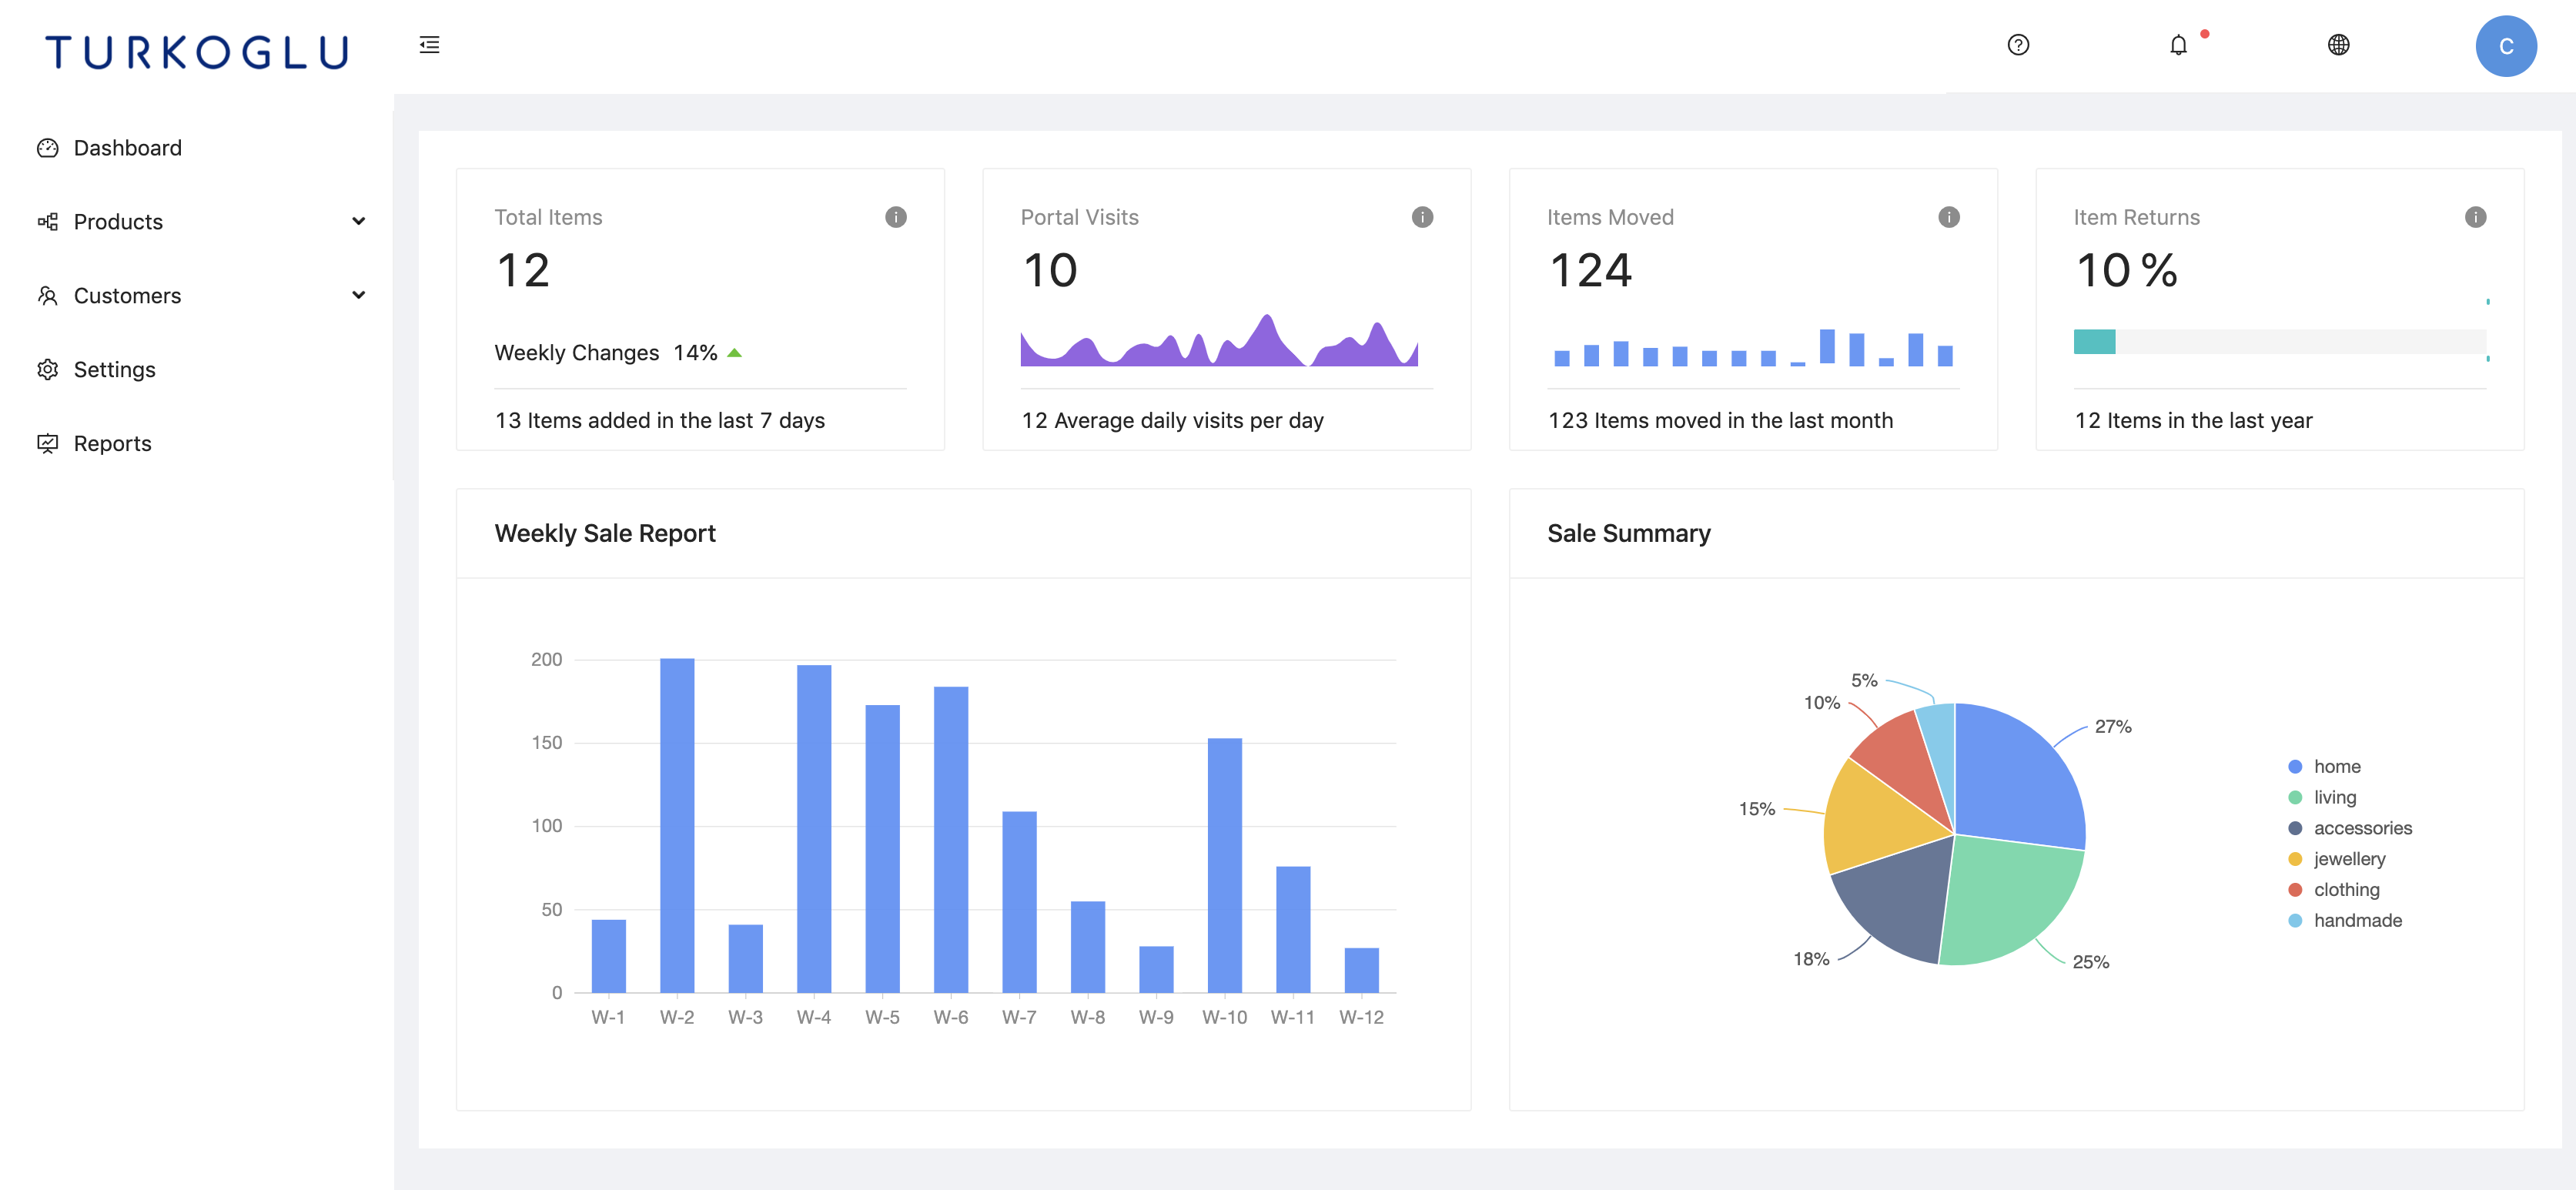Open user avatar C menu
The image size is (2576, 1190).
point(2505,46)
